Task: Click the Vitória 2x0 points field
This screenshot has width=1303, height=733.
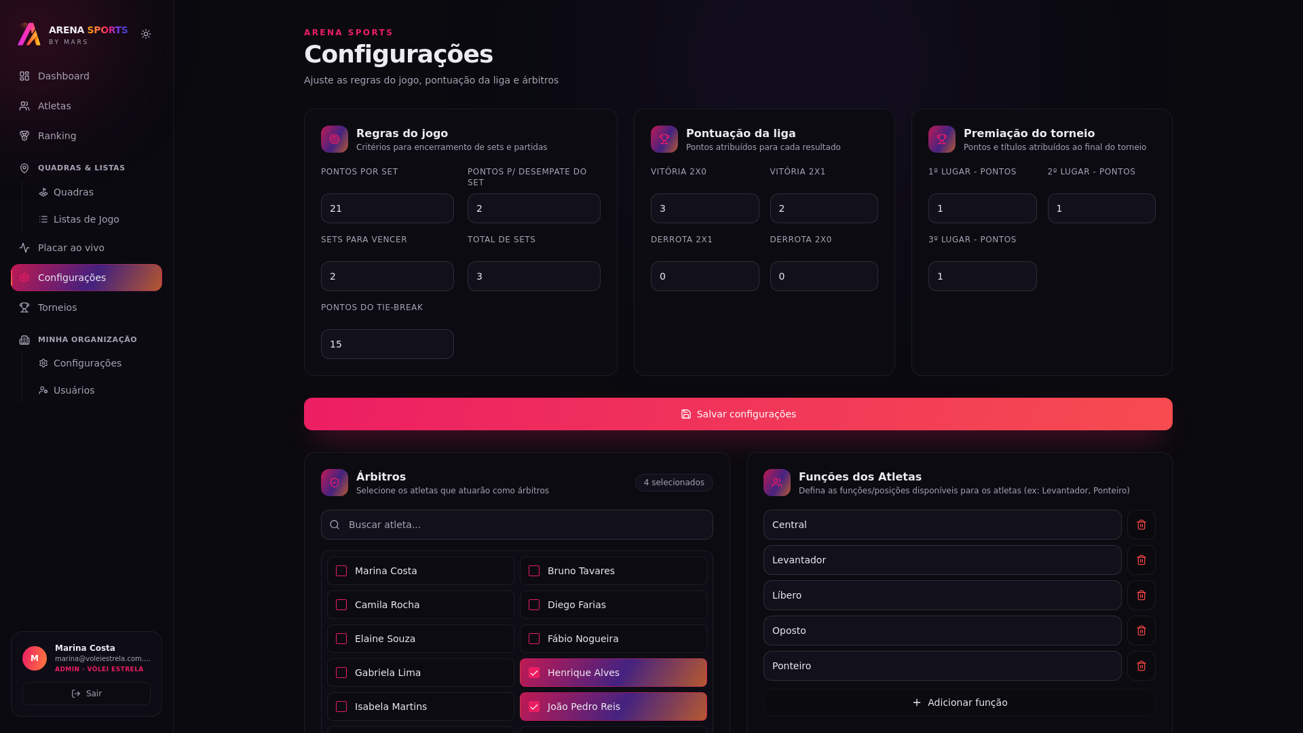Action: coord(705,208)
